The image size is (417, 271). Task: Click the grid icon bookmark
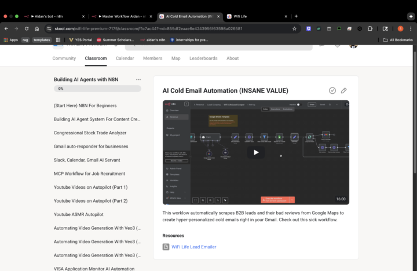(x=58, y=40)
